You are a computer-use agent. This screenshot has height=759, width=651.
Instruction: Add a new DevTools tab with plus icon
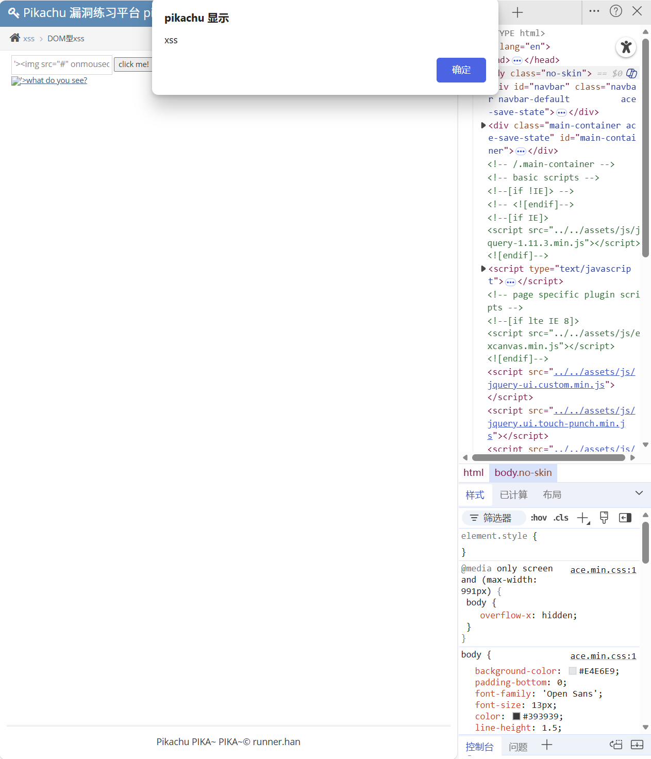pos(518,12)
